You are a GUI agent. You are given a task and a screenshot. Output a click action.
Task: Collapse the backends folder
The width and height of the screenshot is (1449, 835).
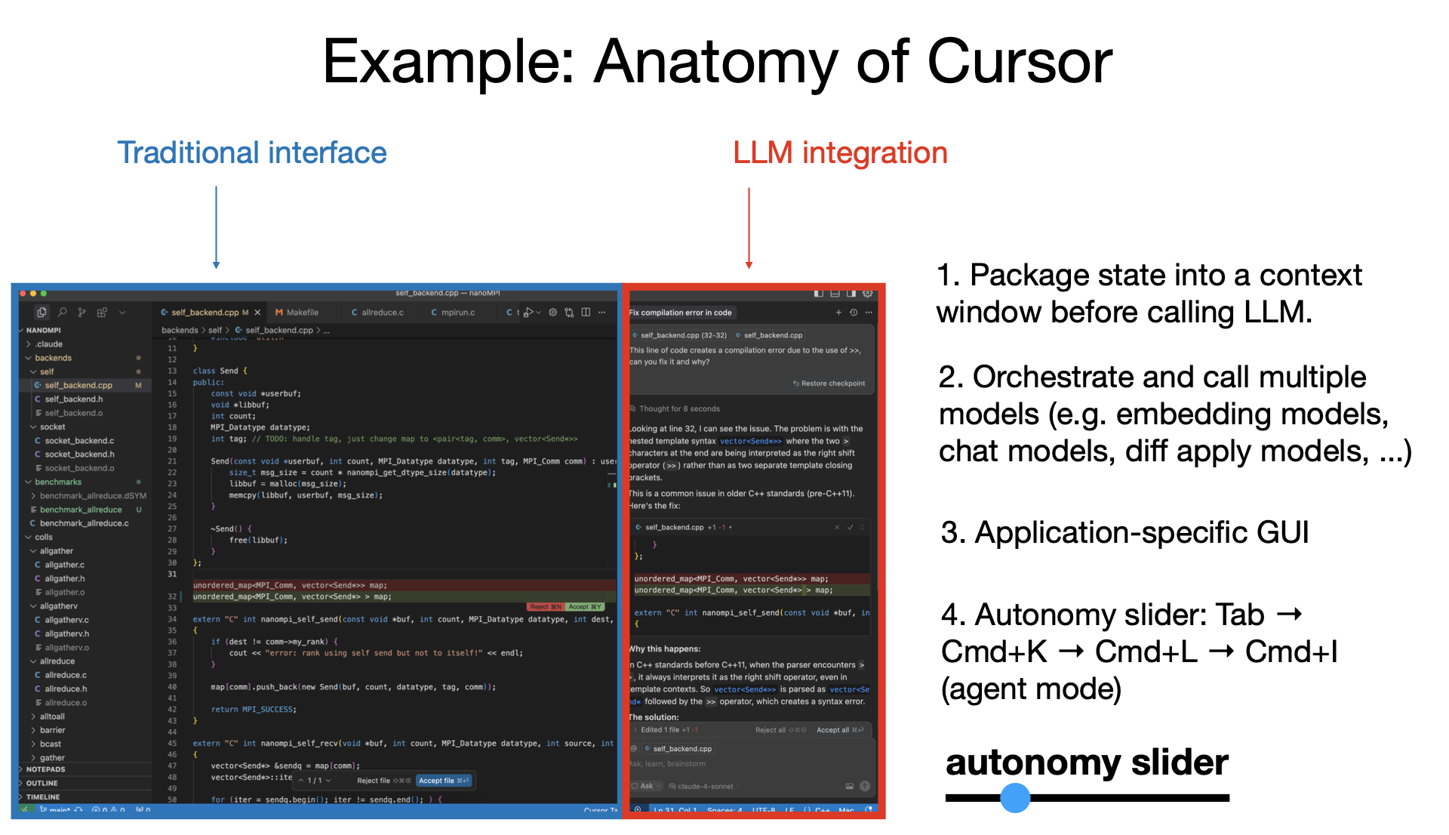tap(84, 358)
